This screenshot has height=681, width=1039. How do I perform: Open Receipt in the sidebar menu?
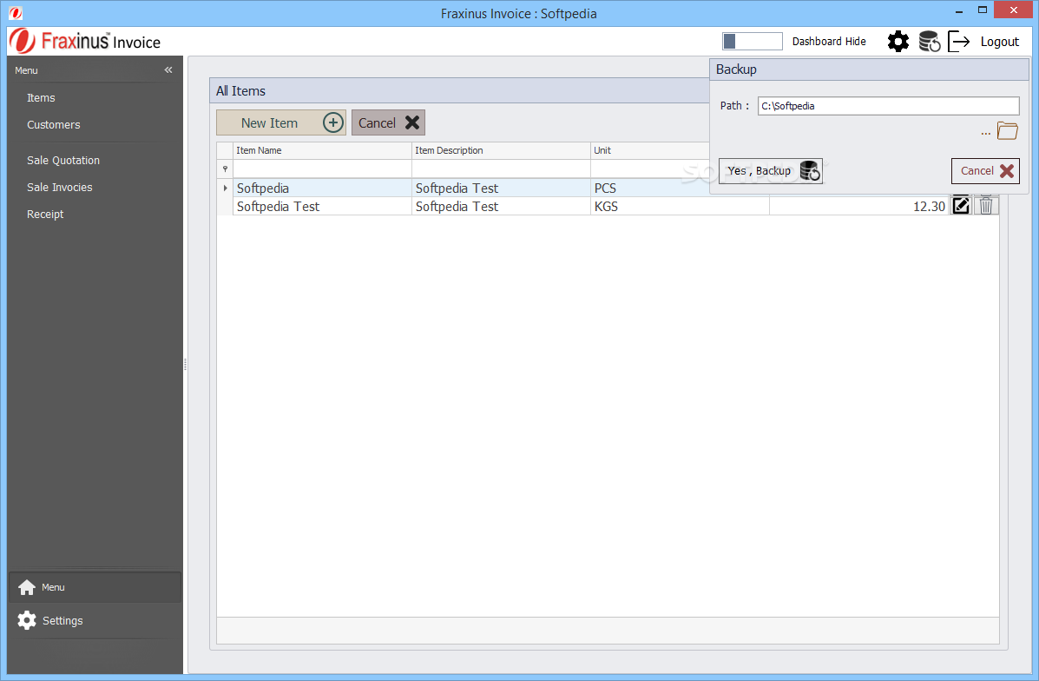[x=45, y=215]
